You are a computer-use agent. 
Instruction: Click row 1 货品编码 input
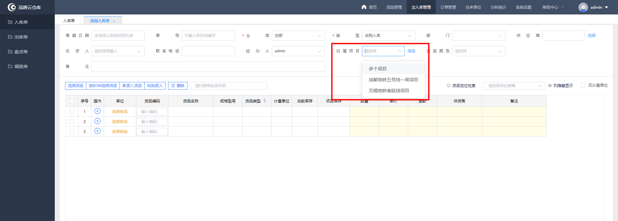point(152,112)
